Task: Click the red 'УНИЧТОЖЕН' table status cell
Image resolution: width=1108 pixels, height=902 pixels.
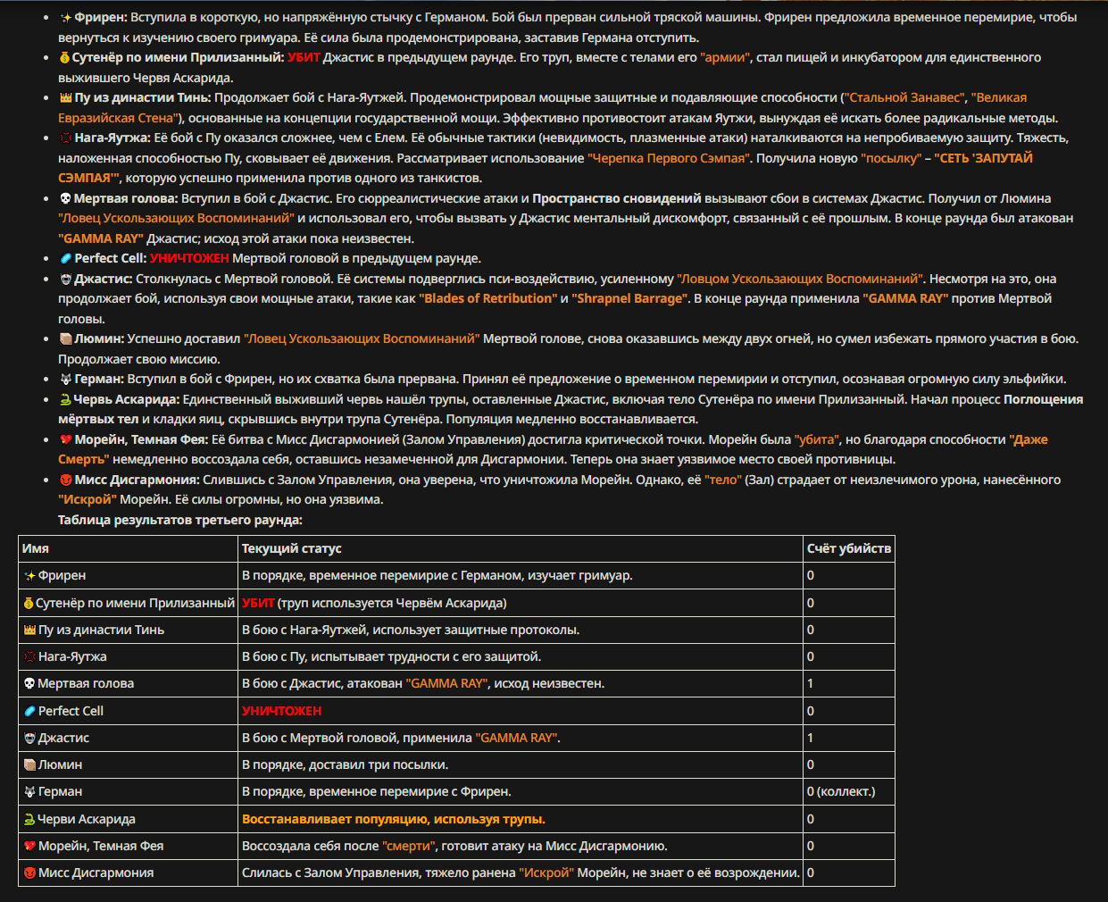Action: tap(282, 711)
